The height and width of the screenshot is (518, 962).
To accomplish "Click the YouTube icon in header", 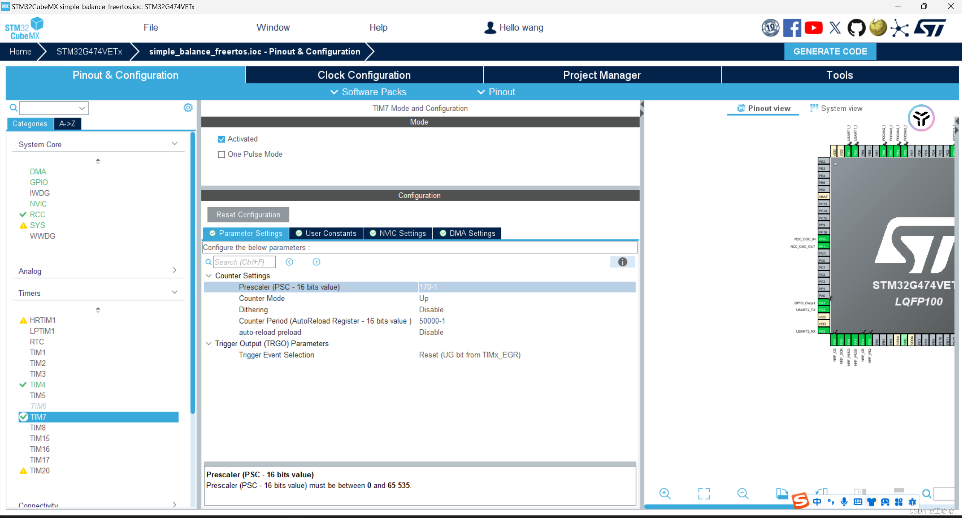I will coord(813,28).
